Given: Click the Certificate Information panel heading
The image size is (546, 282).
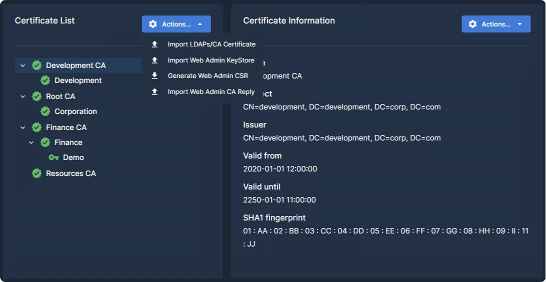Looking at the screenshot, I should click(x=289, y=20).
